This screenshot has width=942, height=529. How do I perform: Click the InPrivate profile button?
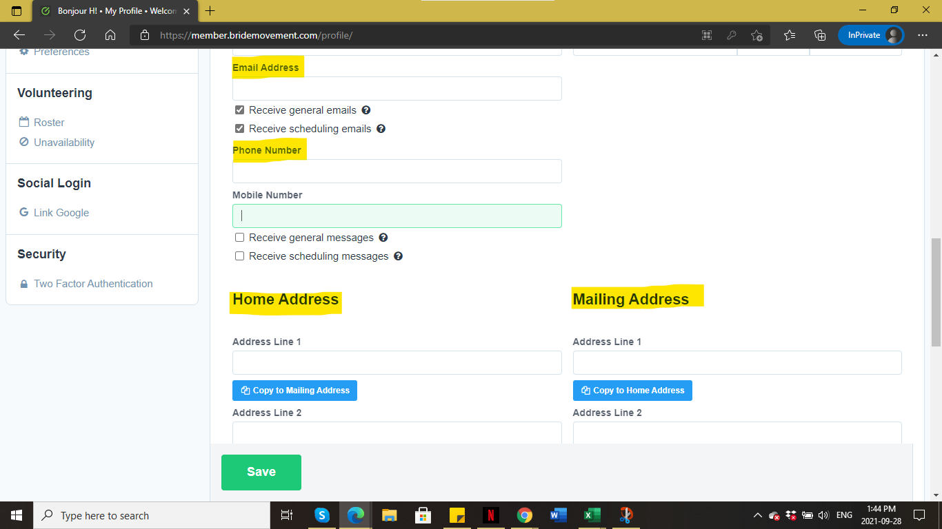pos(871,35)
